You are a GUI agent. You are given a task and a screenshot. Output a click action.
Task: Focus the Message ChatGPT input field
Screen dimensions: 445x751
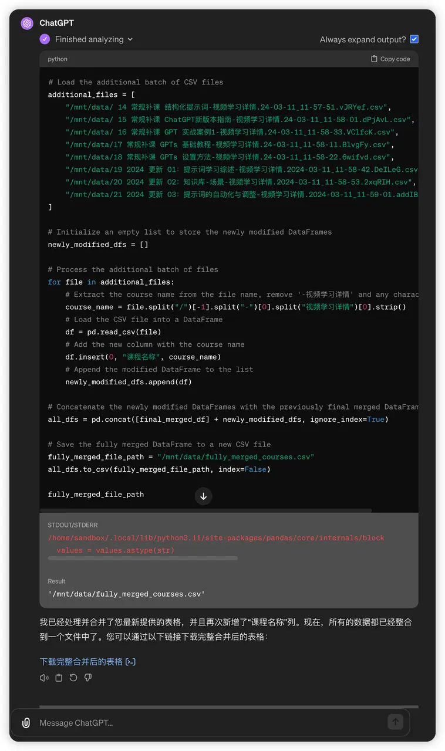click(210, 723)
